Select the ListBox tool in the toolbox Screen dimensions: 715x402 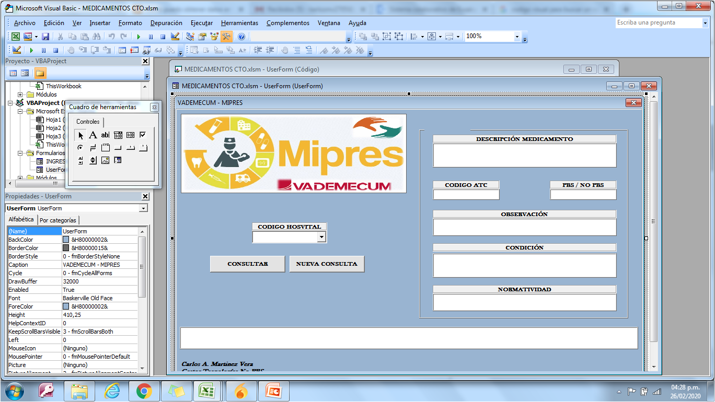coord(130,135)
